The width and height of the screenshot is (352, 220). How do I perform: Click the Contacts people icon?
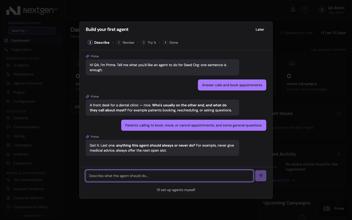[x=8, y=118]
